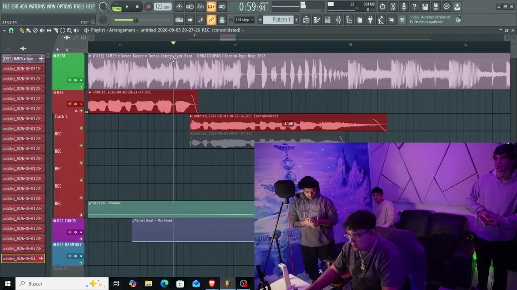Toggle Pattern/Song mode switch
Image resolution: width=517 pixels, height=290 pixels.
point(116,7)
